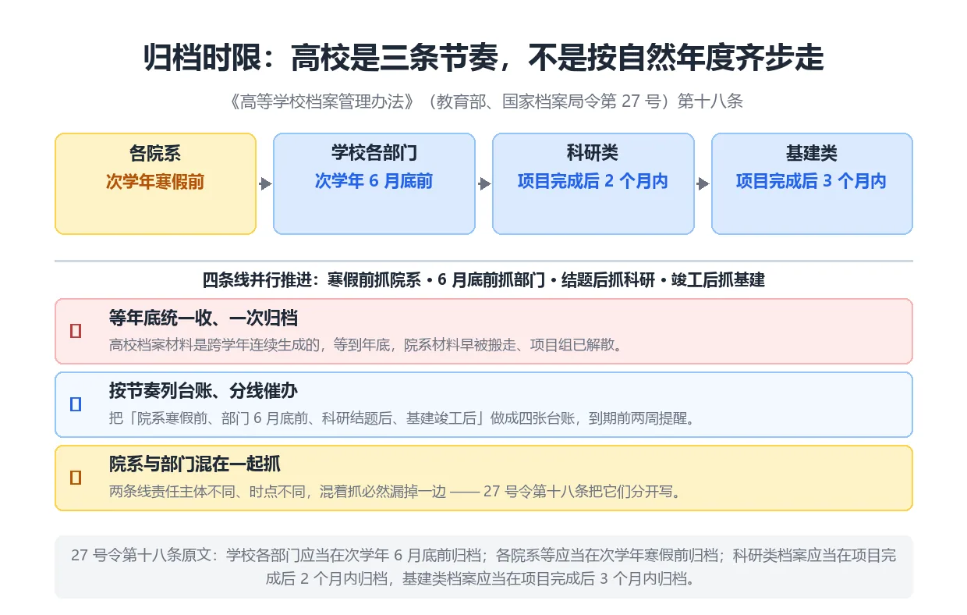The image size is (967, 615).
Task: Click the 次学年寒假前 deadline text
Action: [155, 182]
